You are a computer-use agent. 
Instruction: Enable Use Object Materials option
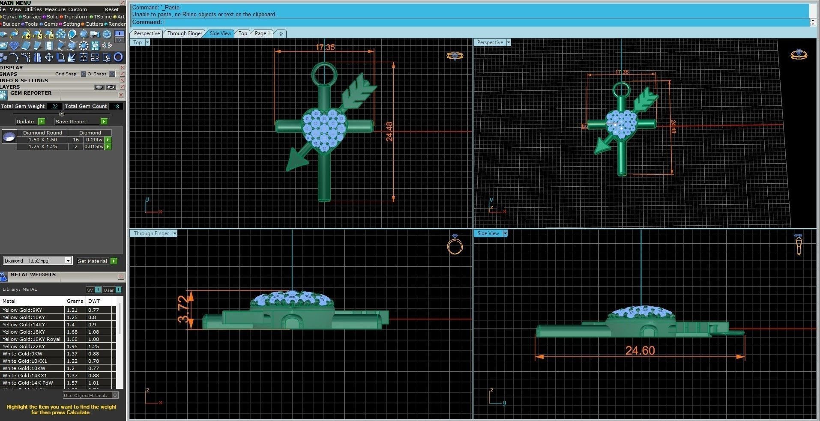pos(91,395)
